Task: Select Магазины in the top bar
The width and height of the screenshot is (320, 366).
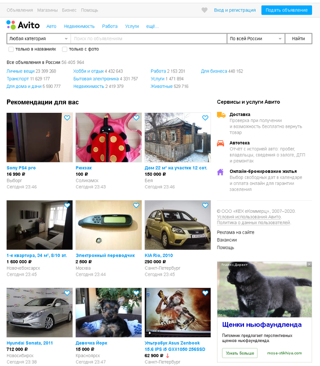Action: pyautogui.click(x=47, y=10)
